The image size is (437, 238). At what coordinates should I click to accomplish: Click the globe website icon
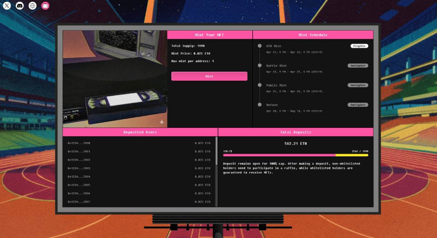pos(32,6)
